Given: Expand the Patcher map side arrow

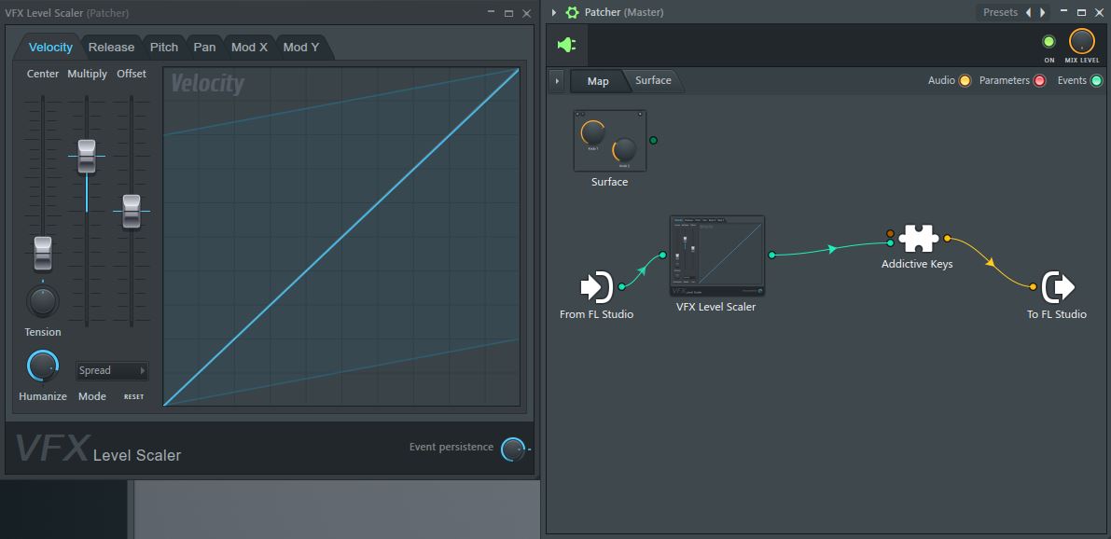Looking at the screenshot, I should 557,81.
